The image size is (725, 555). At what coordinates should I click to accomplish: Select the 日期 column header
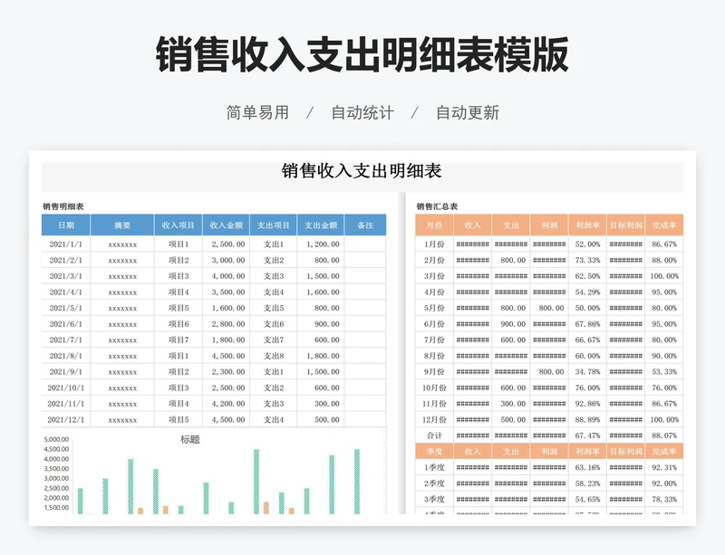pyautogui.click(x=66, y=225)
